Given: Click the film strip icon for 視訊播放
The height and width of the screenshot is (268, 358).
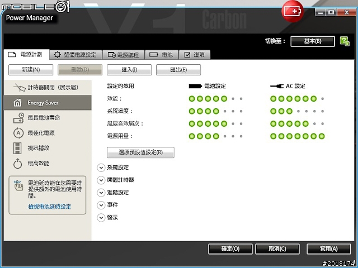Looking at the screenshot, I should [17, 148].
